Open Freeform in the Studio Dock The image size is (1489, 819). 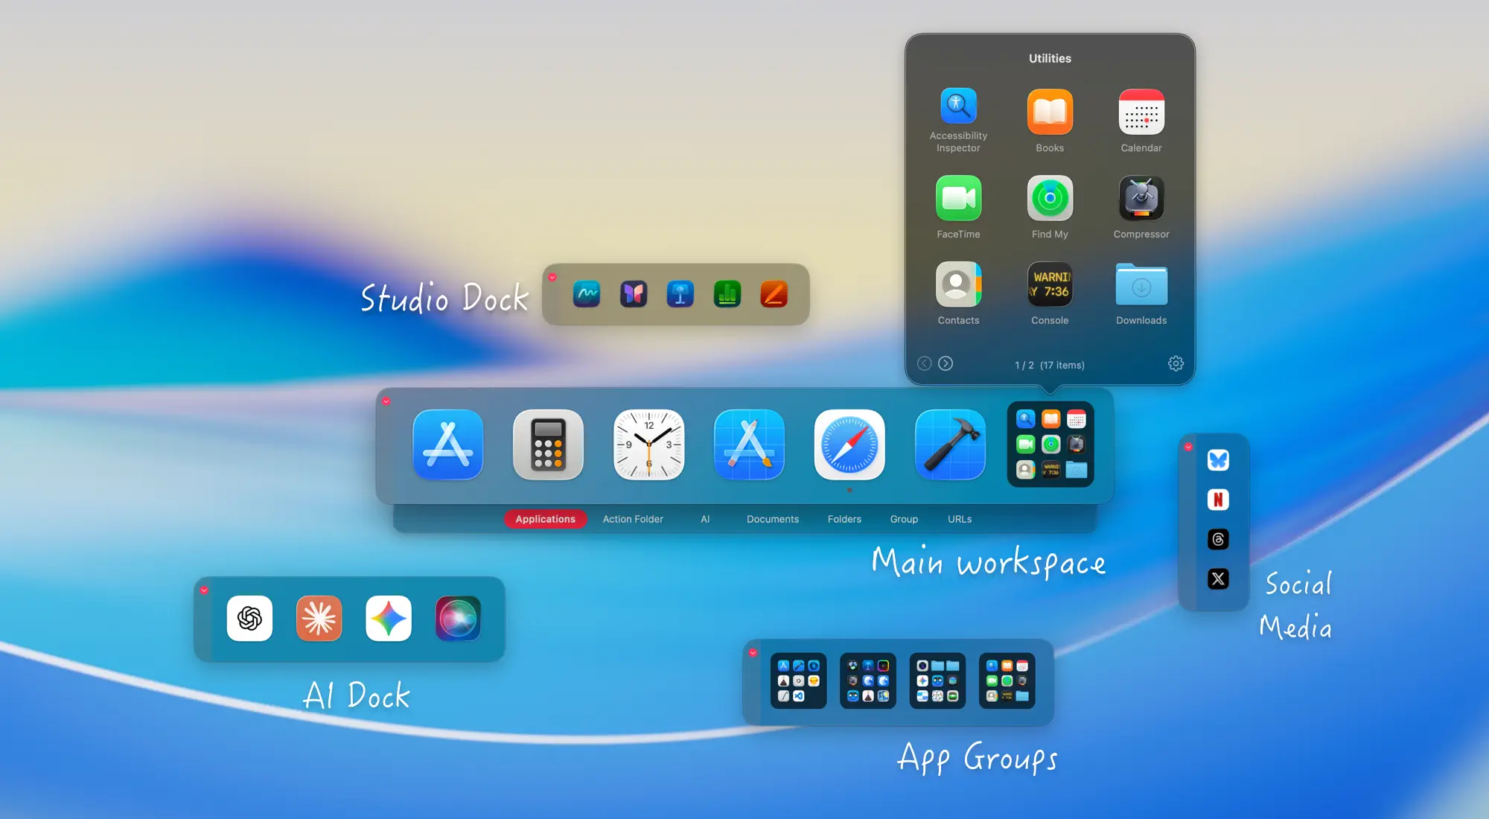[587, 294]
